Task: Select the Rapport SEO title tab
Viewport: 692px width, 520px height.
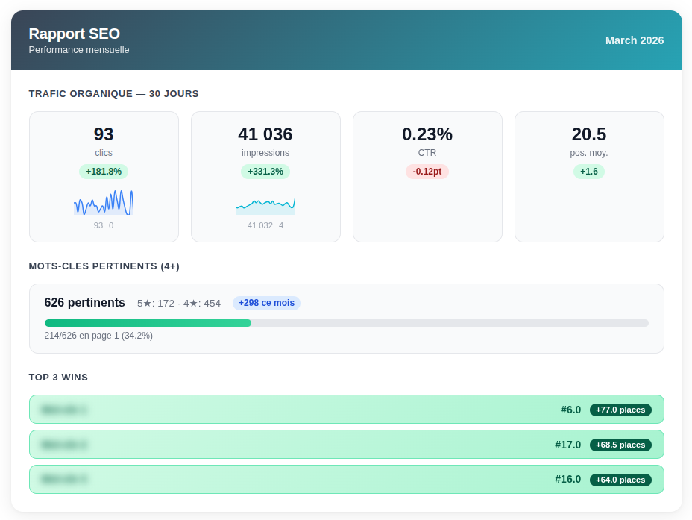Action: [74, 34]
